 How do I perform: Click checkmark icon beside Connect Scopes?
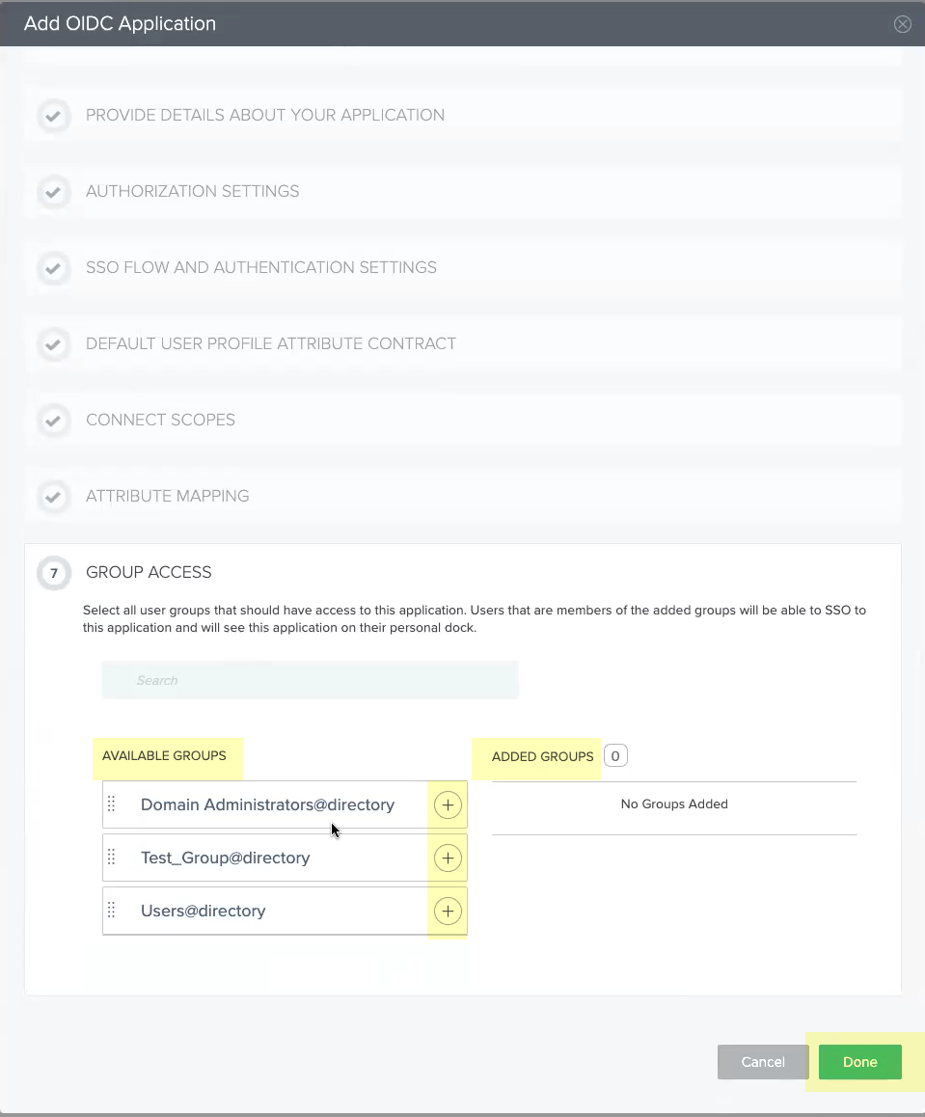click(54, 421)
